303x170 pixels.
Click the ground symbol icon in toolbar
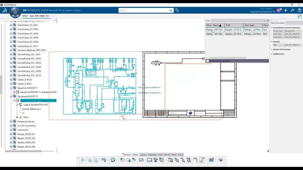155,160
